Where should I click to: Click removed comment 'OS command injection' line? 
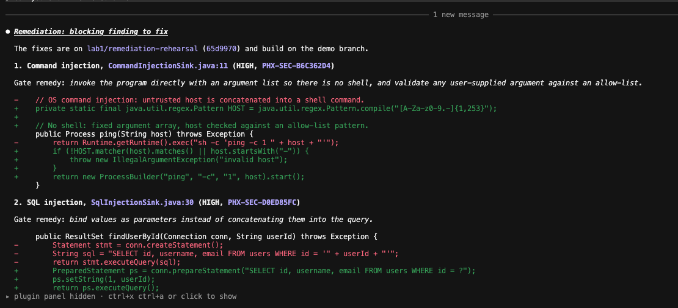[x=200, y=100]
